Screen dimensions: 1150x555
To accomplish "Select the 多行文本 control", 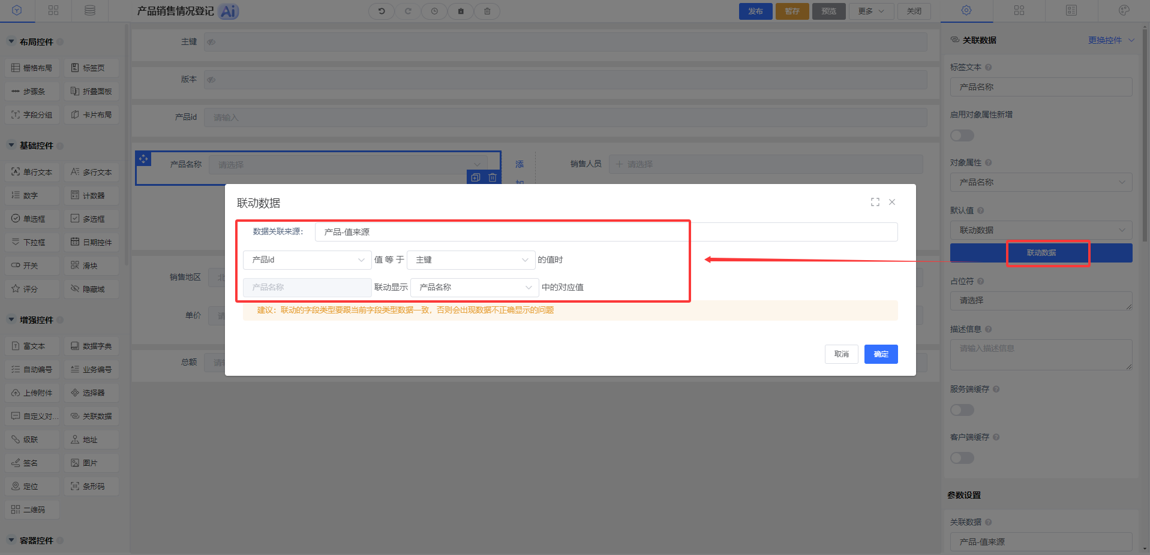I will [91, 172].
